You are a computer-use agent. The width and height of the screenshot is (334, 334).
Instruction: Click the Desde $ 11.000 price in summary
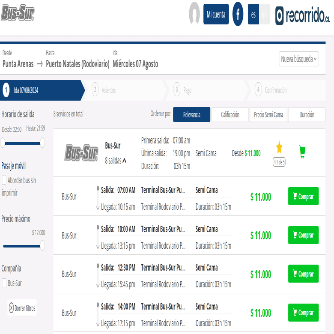pyautogui.click(x=246, y=153)
